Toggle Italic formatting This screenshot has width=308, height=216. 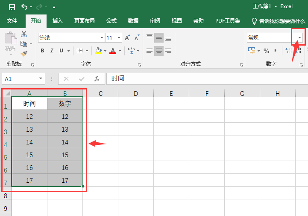coord(52,51)
